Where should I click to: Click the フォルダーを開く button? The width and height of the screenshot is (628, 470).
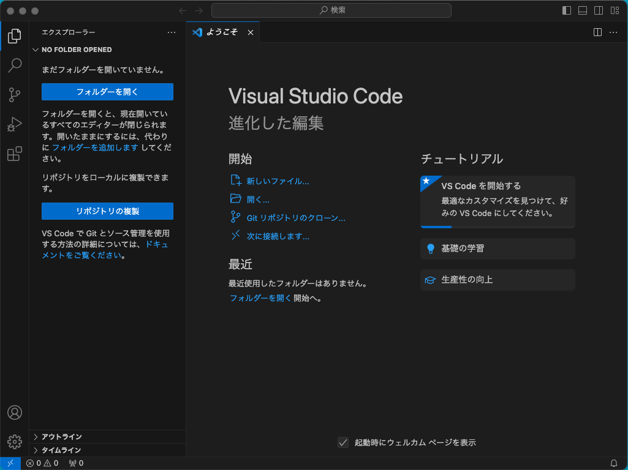pyautogui.click(x=107, y=92)
